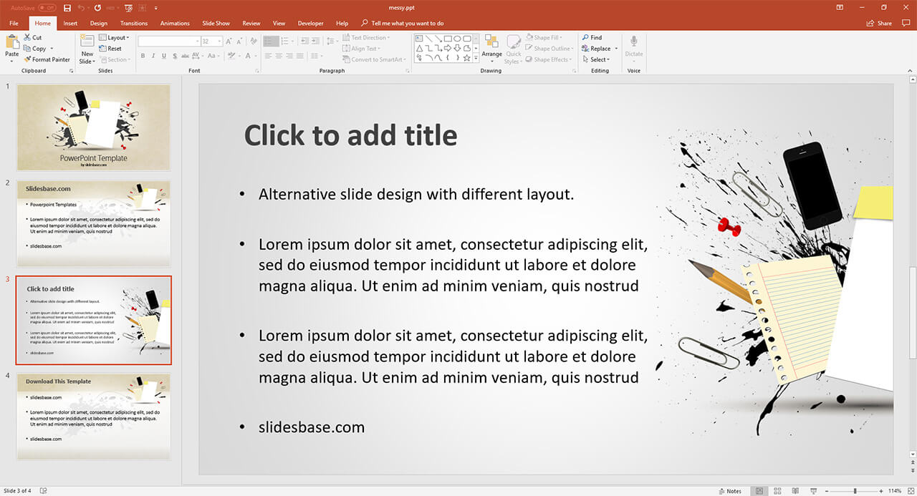Viewport: 917px width, 496px height.
Task: Toggle the Notes pane in status bar
Action: [729, 491]
